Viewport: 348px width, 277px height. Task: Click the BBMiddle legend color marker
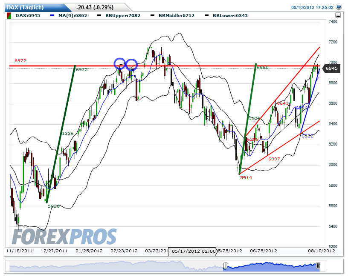tap(152, 15)
